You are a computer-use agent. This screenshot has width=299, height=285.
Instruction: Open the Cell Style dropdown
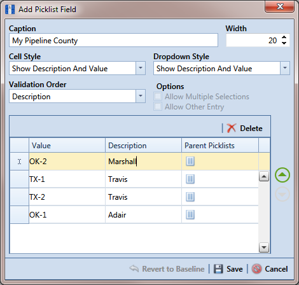[x=141, y=68]
